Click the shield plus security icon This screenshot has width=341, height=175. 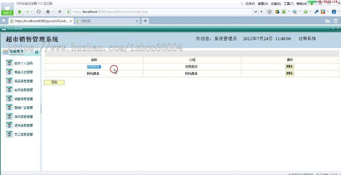[x=270, y=12]
